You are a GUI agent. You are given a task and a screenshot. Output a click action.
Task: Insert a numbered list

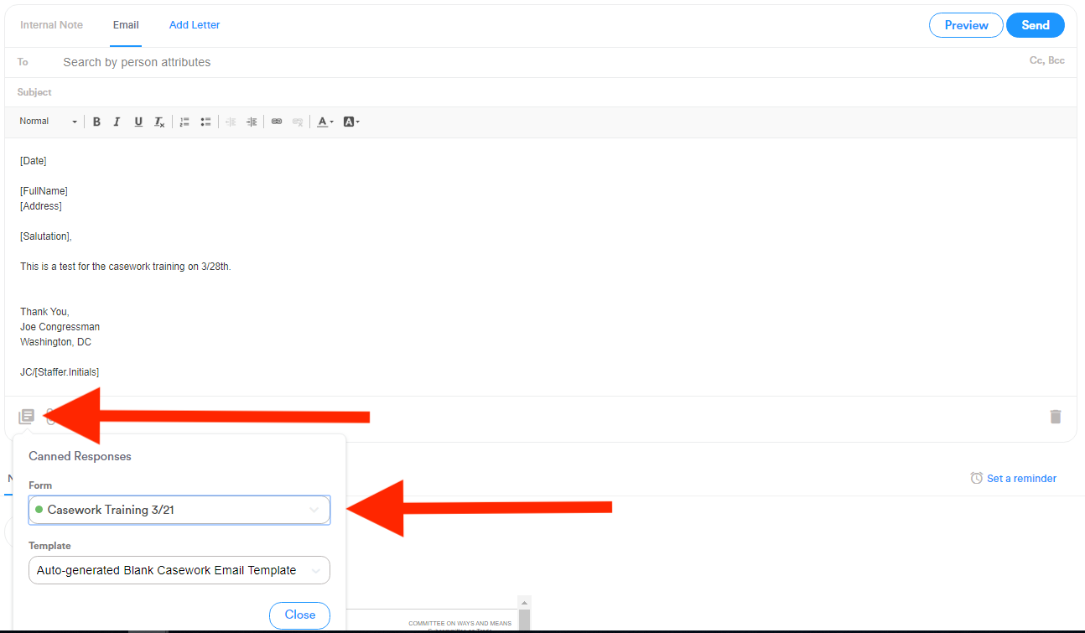click(184, 122)
